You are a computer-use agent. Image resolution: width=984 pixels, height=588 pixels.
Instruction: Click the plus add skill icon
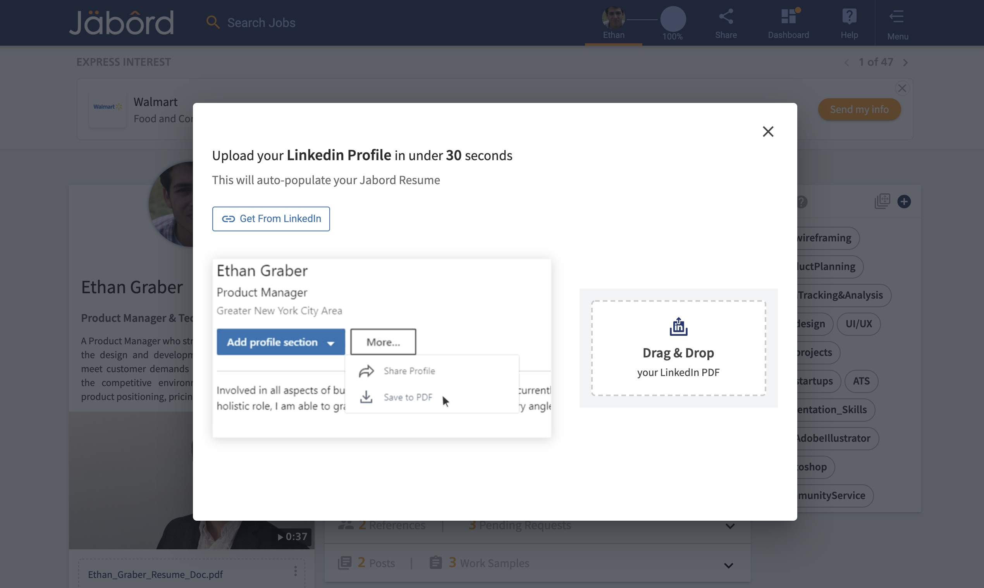pyautogui.click(x=904, y=202)
